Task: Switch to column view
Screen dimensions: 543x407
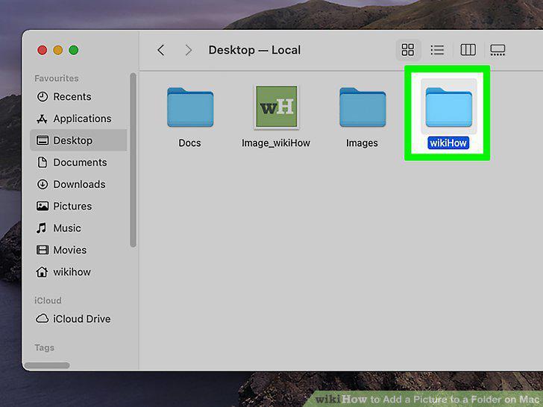Action: coord(468,50)
